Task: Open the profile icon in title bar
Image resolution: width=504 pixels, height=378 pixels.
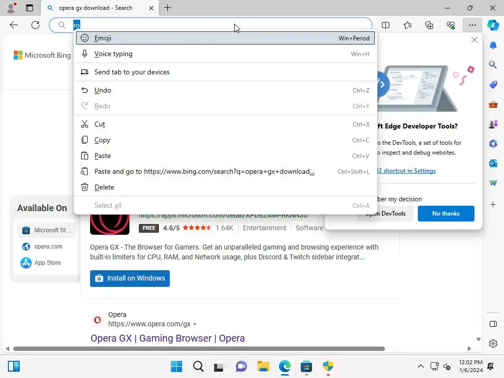Action: [12, 8]
